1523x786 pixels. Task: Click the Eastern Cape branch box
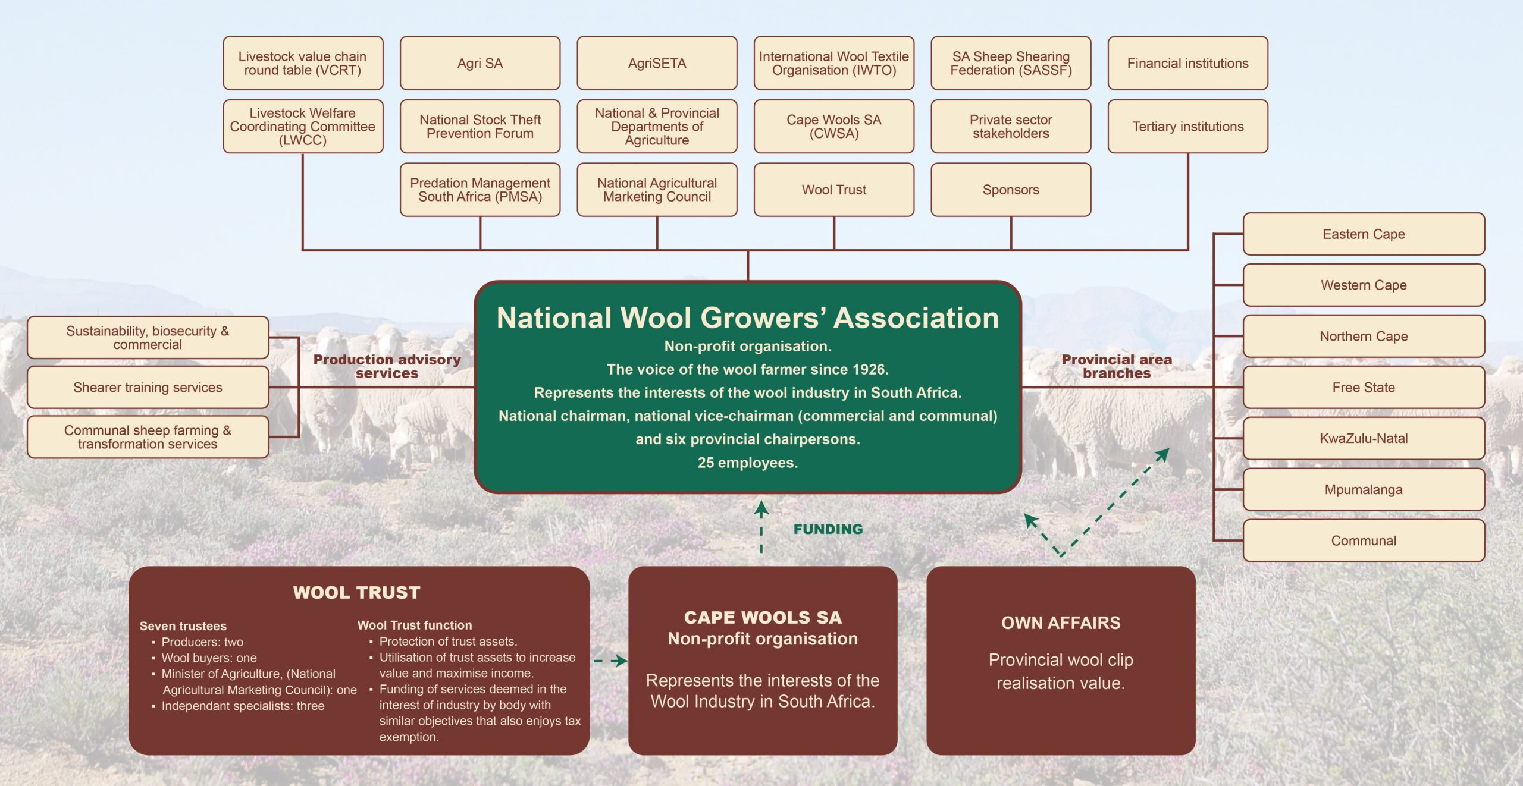[x=1364, y=234]
